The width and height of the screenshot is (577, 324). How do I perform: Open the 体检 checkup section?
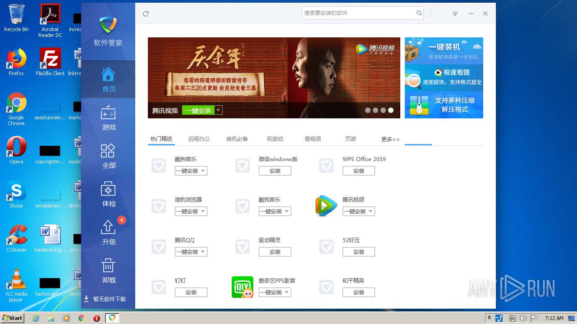108,194
